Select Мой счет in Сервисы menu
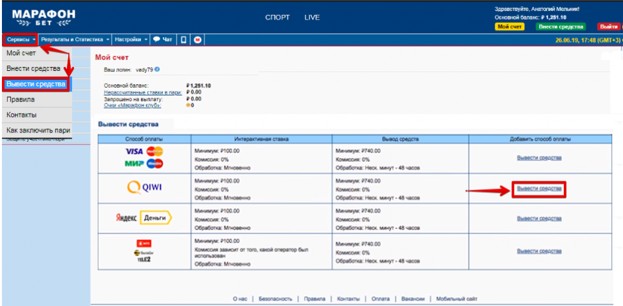This screenshot has height=306, width=623. coord(37,53)
